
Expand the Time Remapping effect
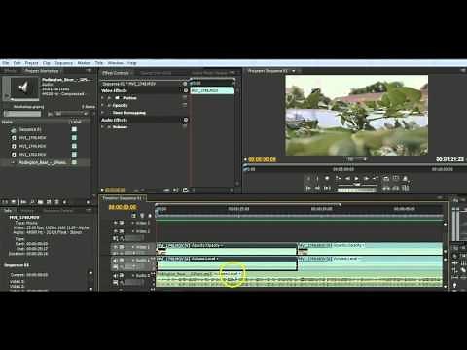tap(103, 113)
